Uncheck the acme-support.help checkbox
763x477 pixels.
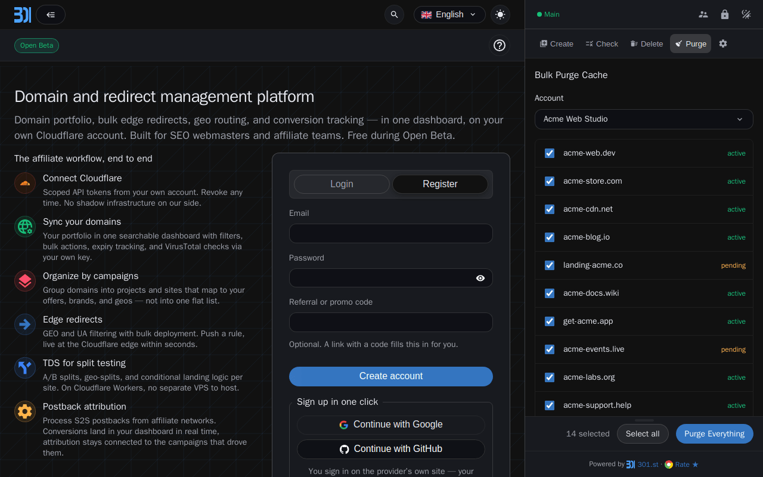550,405
